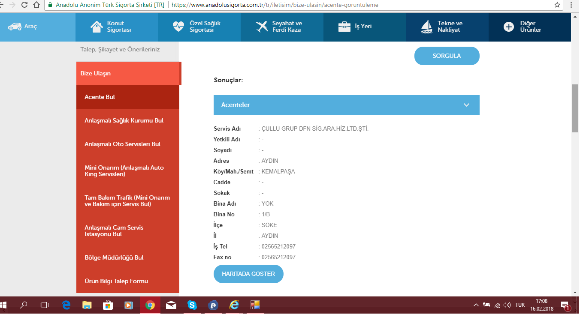Open Seyahat ve Ferdi Kaza airplane menu

point(282,27)
